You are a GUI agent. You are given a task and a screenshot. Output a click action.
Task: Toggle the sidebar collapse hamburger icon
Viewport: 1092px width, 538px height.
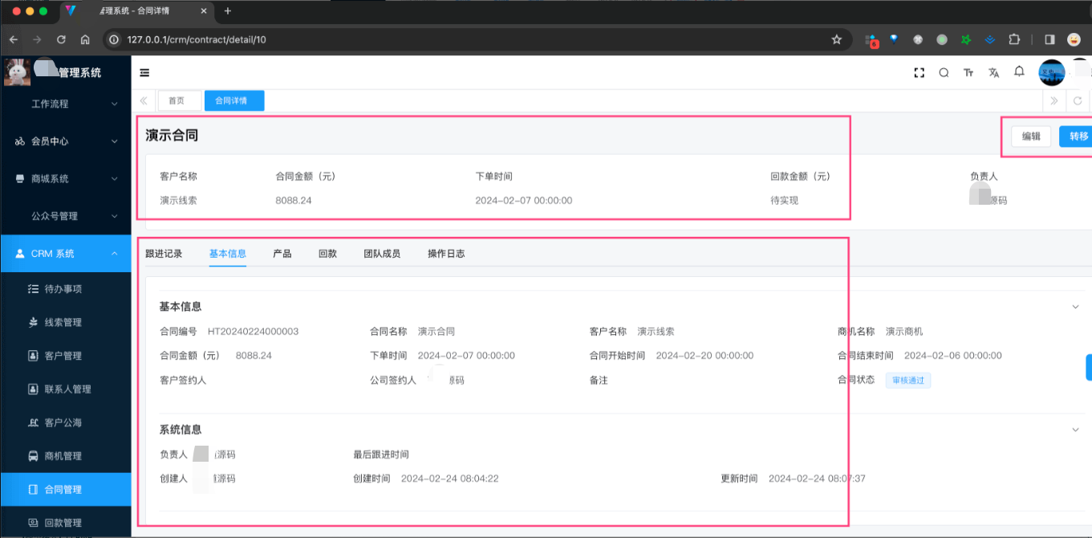pyautogui.click(x=144, y=72)
